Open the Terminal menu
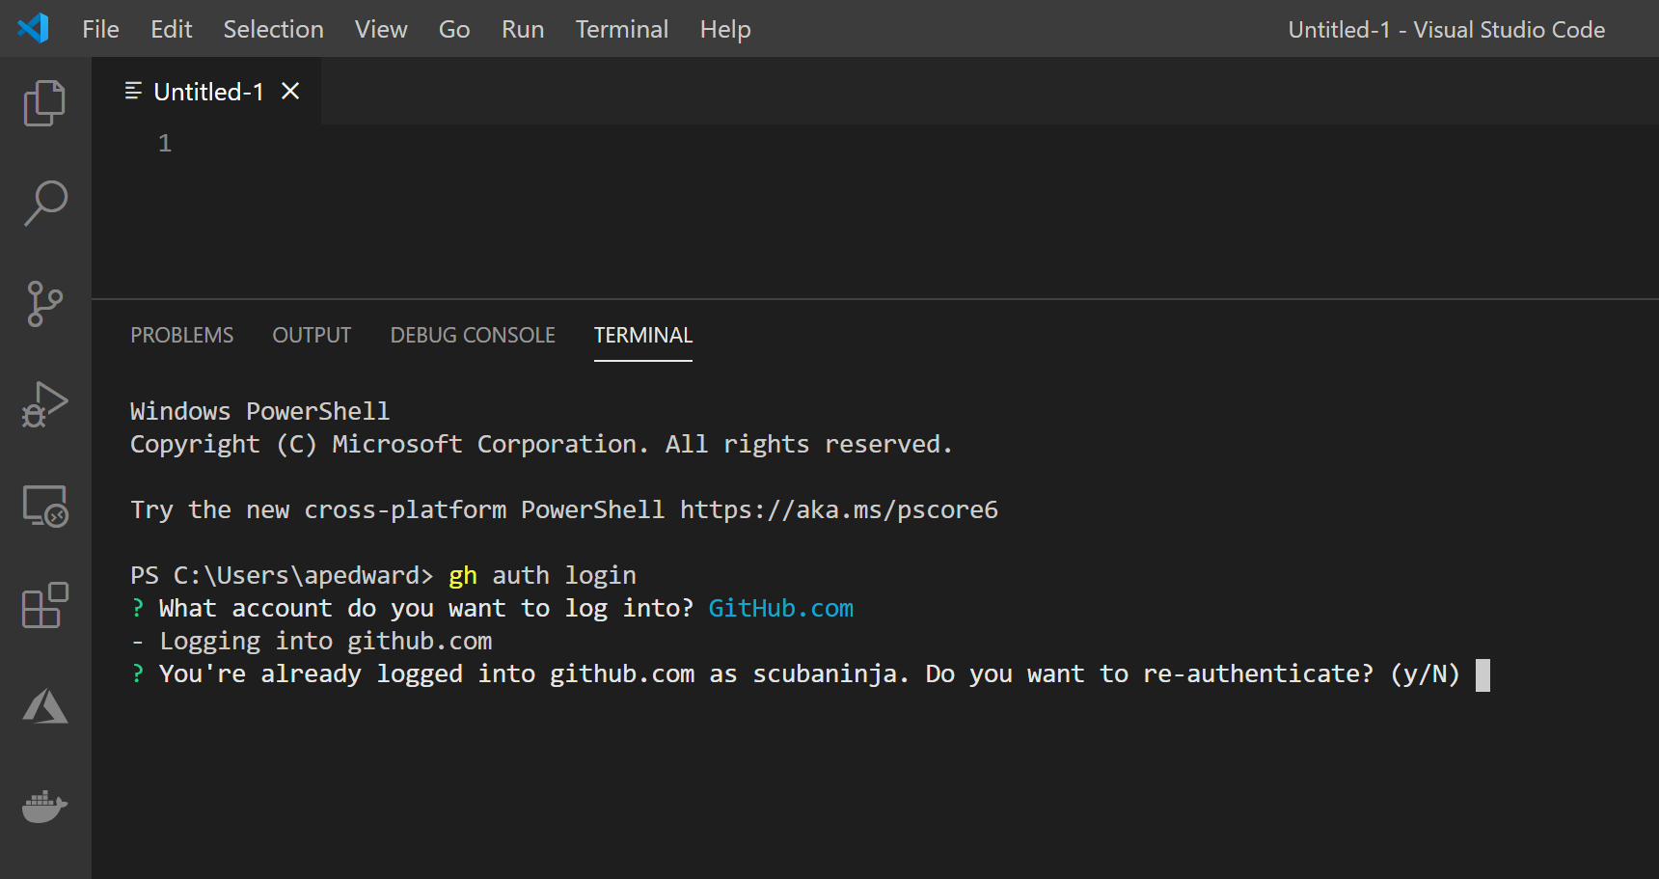Viewport: 1659px width, 879px height. click(621, 29)
